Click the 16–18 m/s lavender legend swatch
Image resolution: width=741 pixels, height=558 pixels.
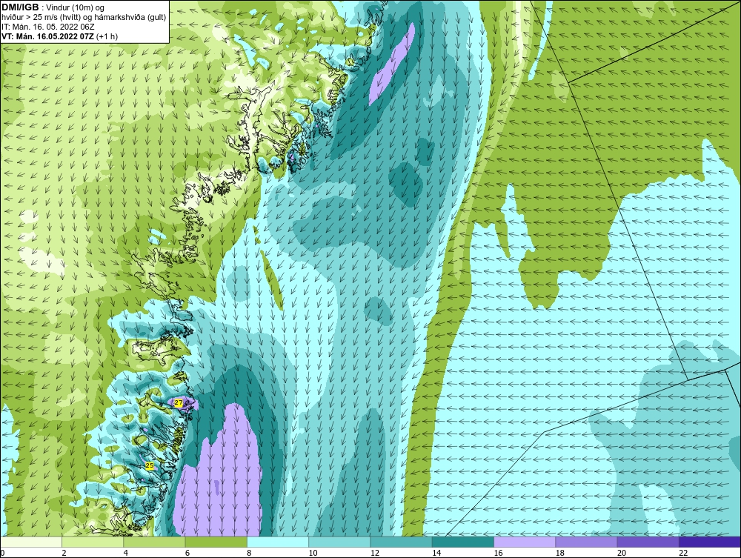click(525, 542)
